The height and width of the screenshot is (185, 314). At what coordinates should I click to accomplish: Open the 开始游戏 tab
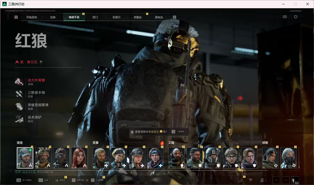pyautogui.click(x=32, y=17)
